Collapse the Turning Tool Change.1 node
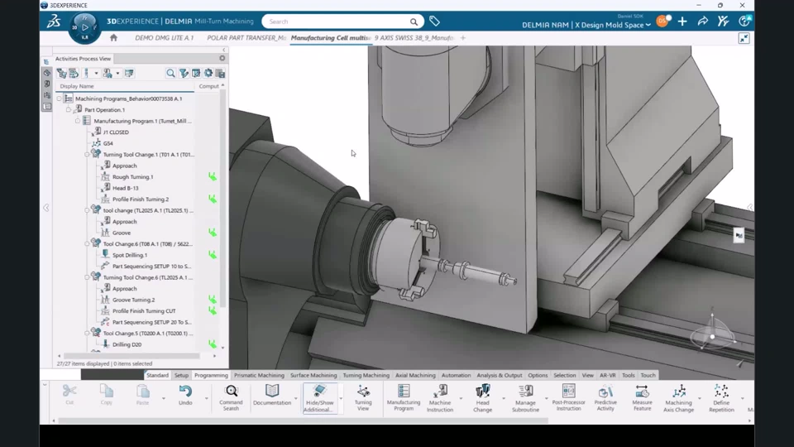The height and width of the screenshot is (447, 794). 88,155
